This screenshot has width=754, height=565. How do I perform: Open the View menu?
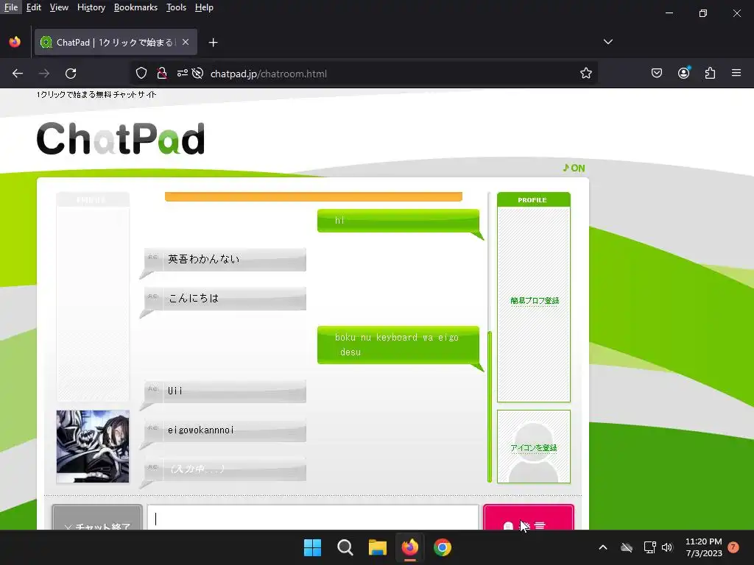pyautogui.click(x=59, y=7)
